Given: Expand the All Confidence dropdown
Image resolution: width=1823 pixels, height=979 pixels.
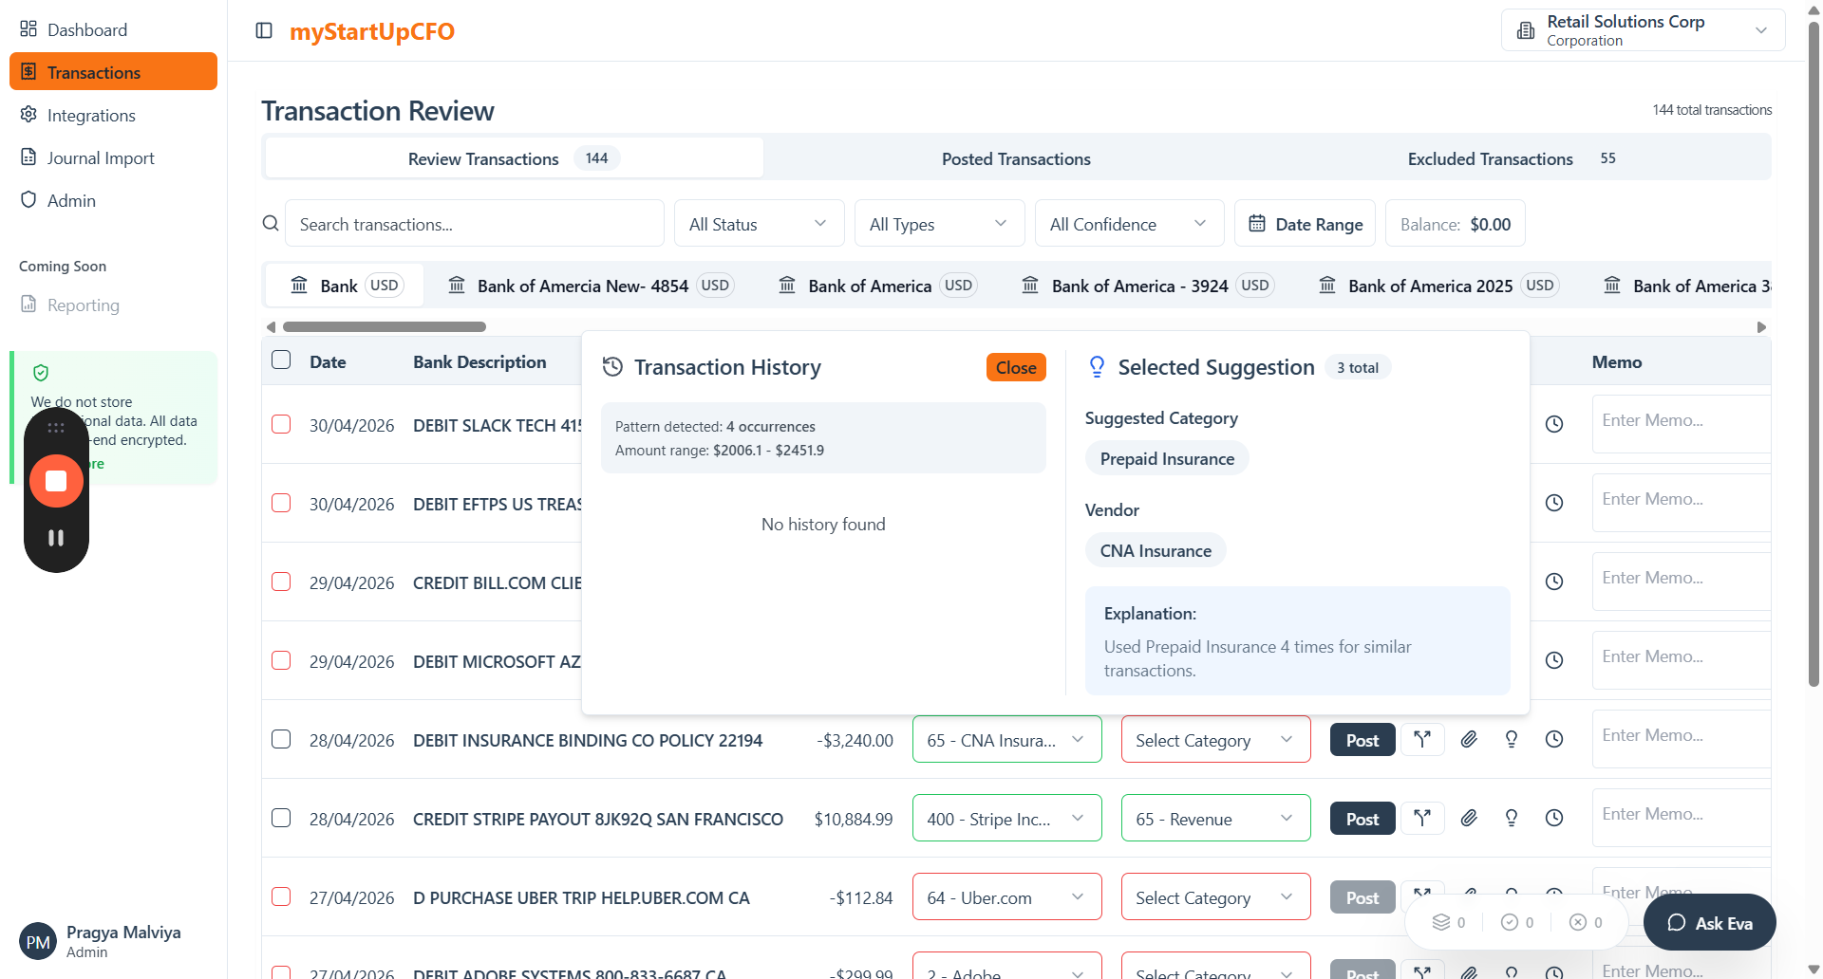Looking at the screenshot, I should (1128, 224).
